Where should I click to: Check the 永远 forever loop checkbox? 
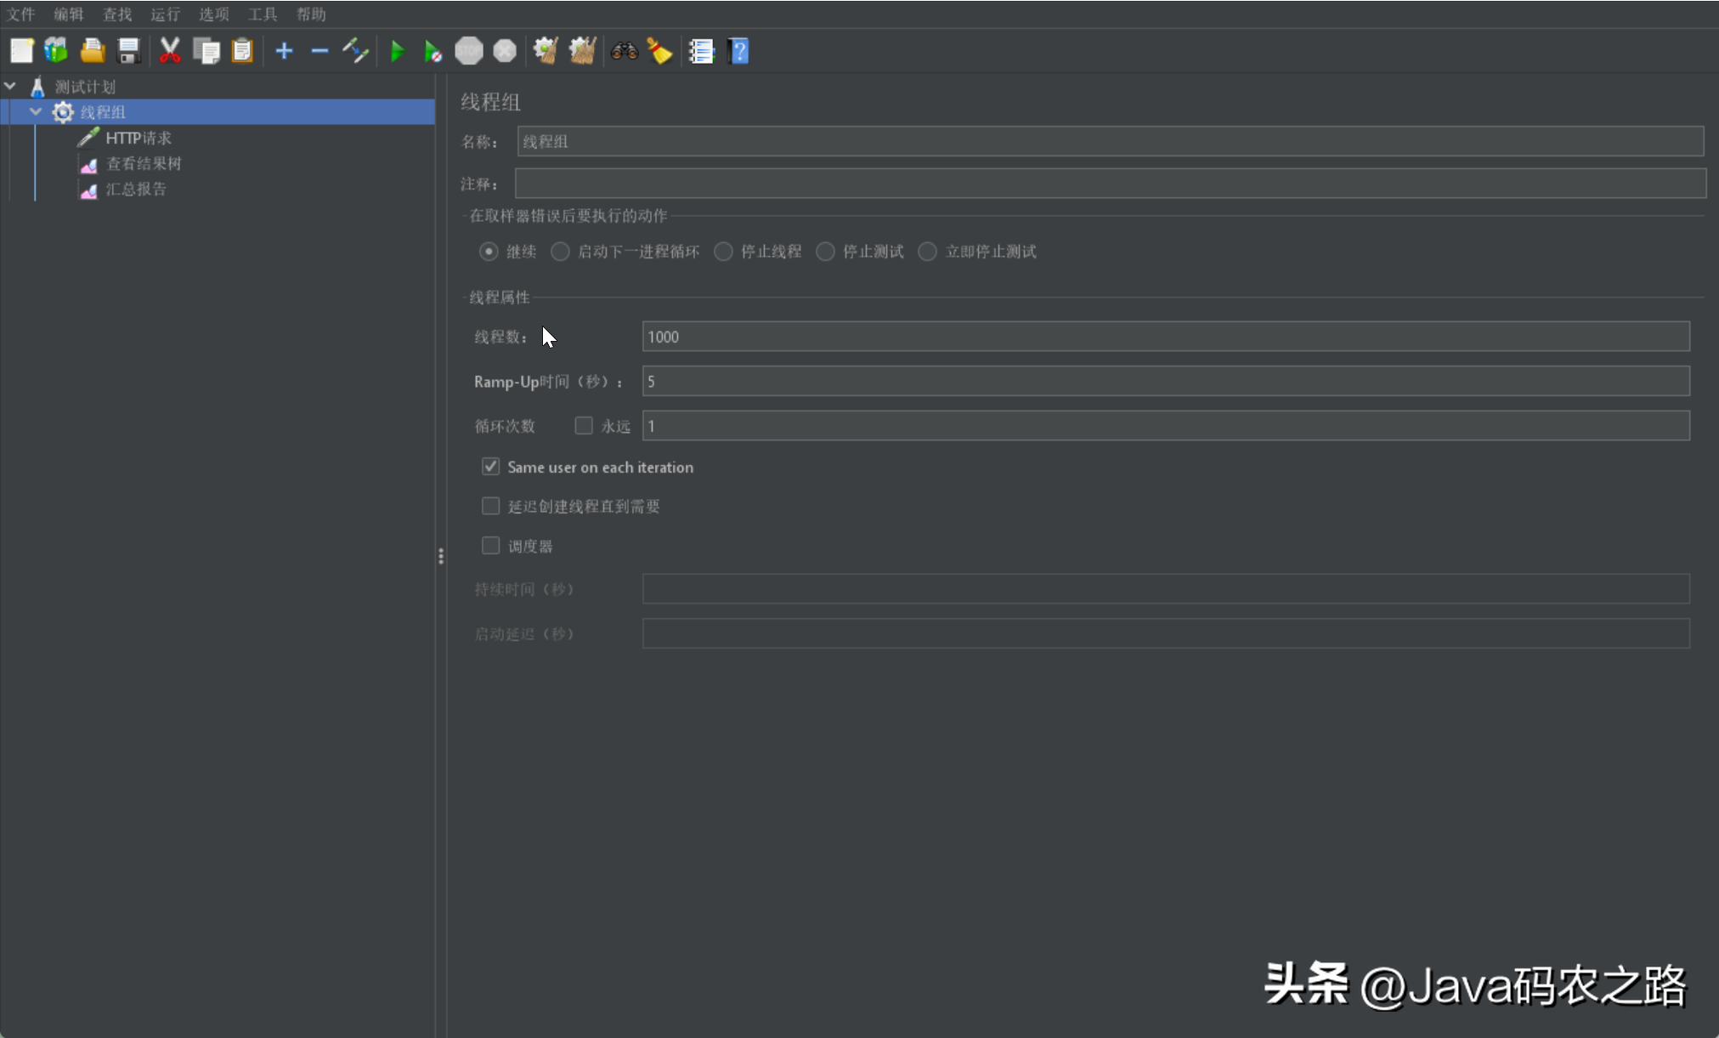point(584,426)
